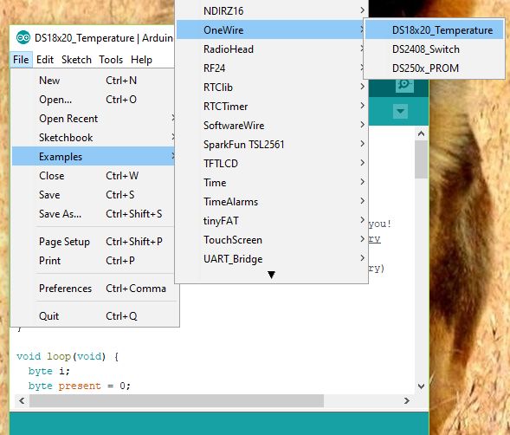
Task: Choose Quit in File menu
Action: pyautogui.click(x=94, y=315)
